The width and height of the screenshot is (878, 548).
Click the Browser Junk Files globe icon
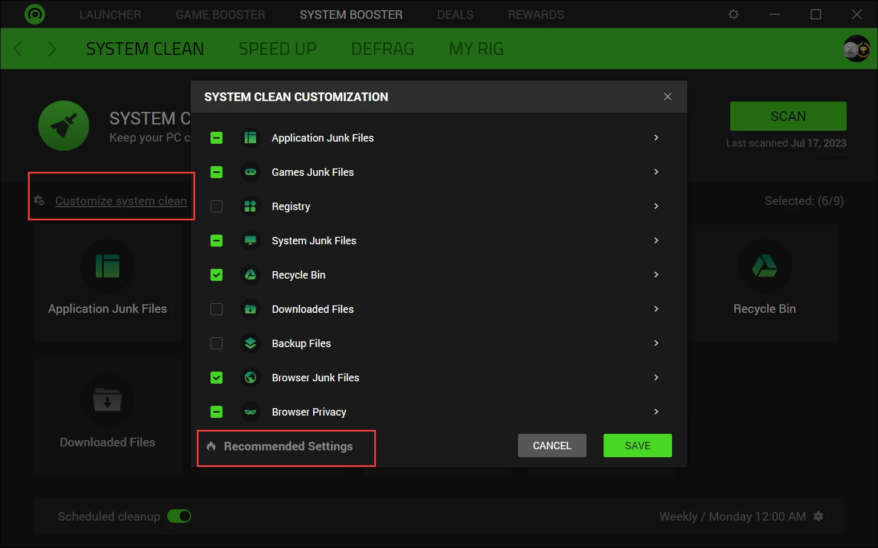(250, 377)
